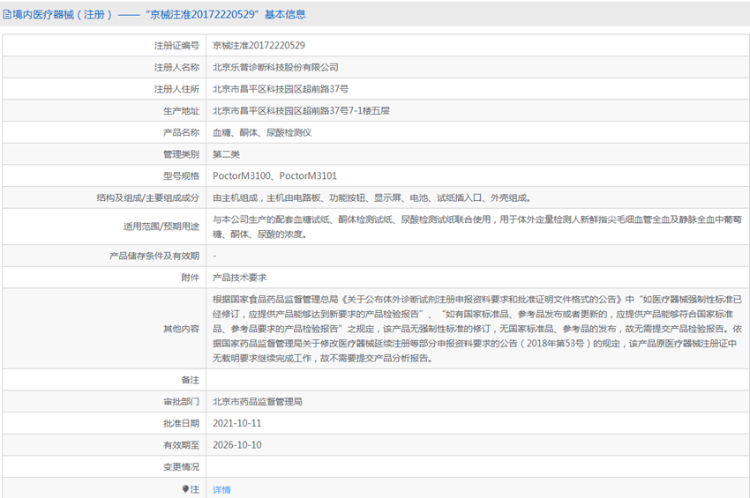
Task: Select the 根据国家食品药品监督管理总局 paragraph
Action: 477,329
